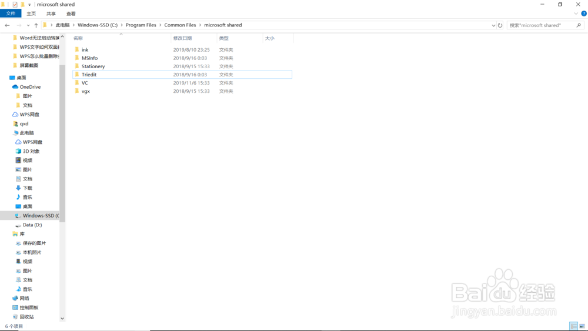Click microsoft shared breadcrumb in address bar
The width and height of the screenshot is (588, 331).
223,25
